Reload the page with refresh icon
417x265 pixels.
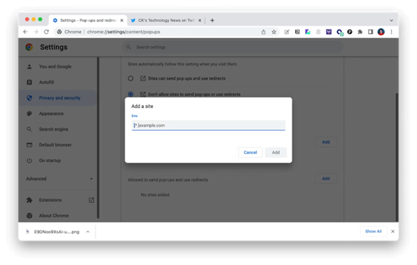point(46,32)
